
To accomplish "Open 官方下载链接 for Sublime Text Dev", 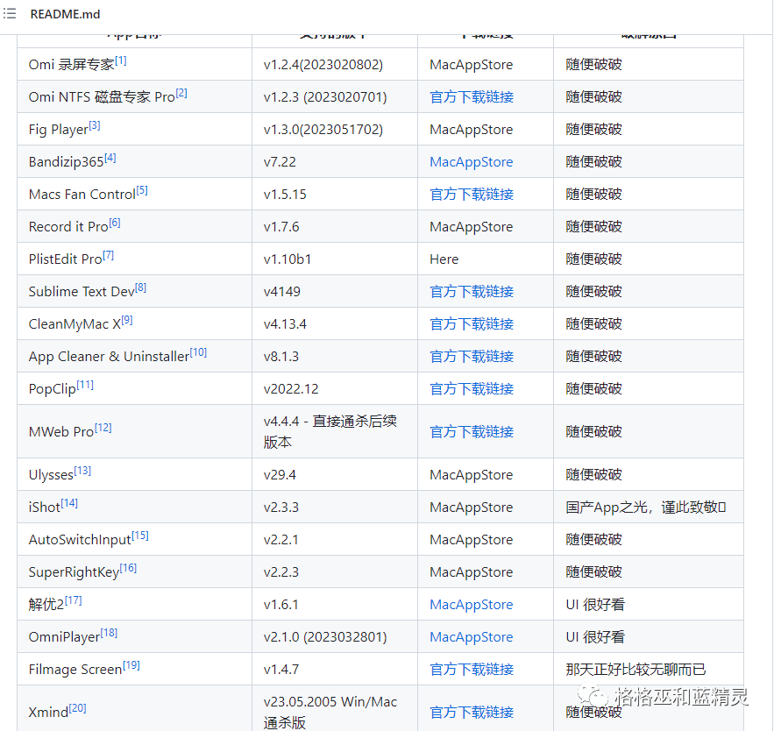I will click(x=472, y=291).
